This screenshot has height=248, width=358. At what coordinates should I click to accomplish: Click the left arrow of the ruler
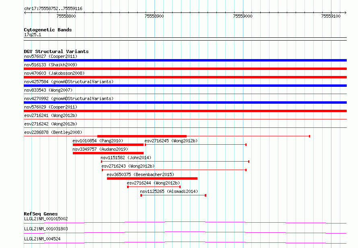(25, 12)
